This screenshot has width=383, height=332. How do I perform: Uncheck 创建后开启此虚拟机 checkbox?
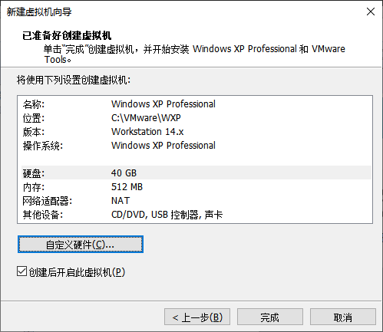coord(21,271)
